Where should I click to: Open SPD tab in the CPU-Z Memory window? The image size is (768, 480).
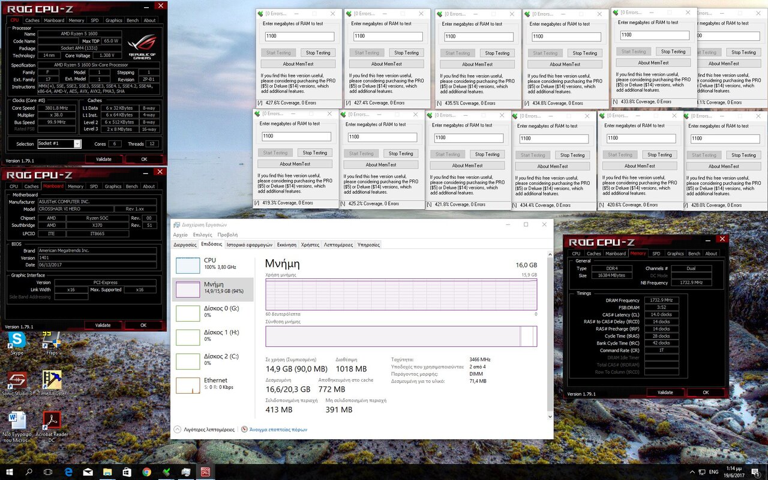point(656,253)
